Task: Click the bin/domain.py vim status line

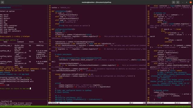Action: (x=97, y=103)
